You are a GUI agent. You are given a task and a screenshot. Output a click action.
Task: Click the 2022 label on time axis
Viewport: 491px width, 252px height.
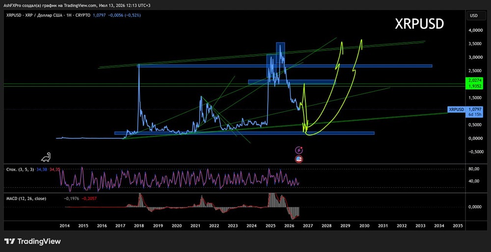click(214, 226)
